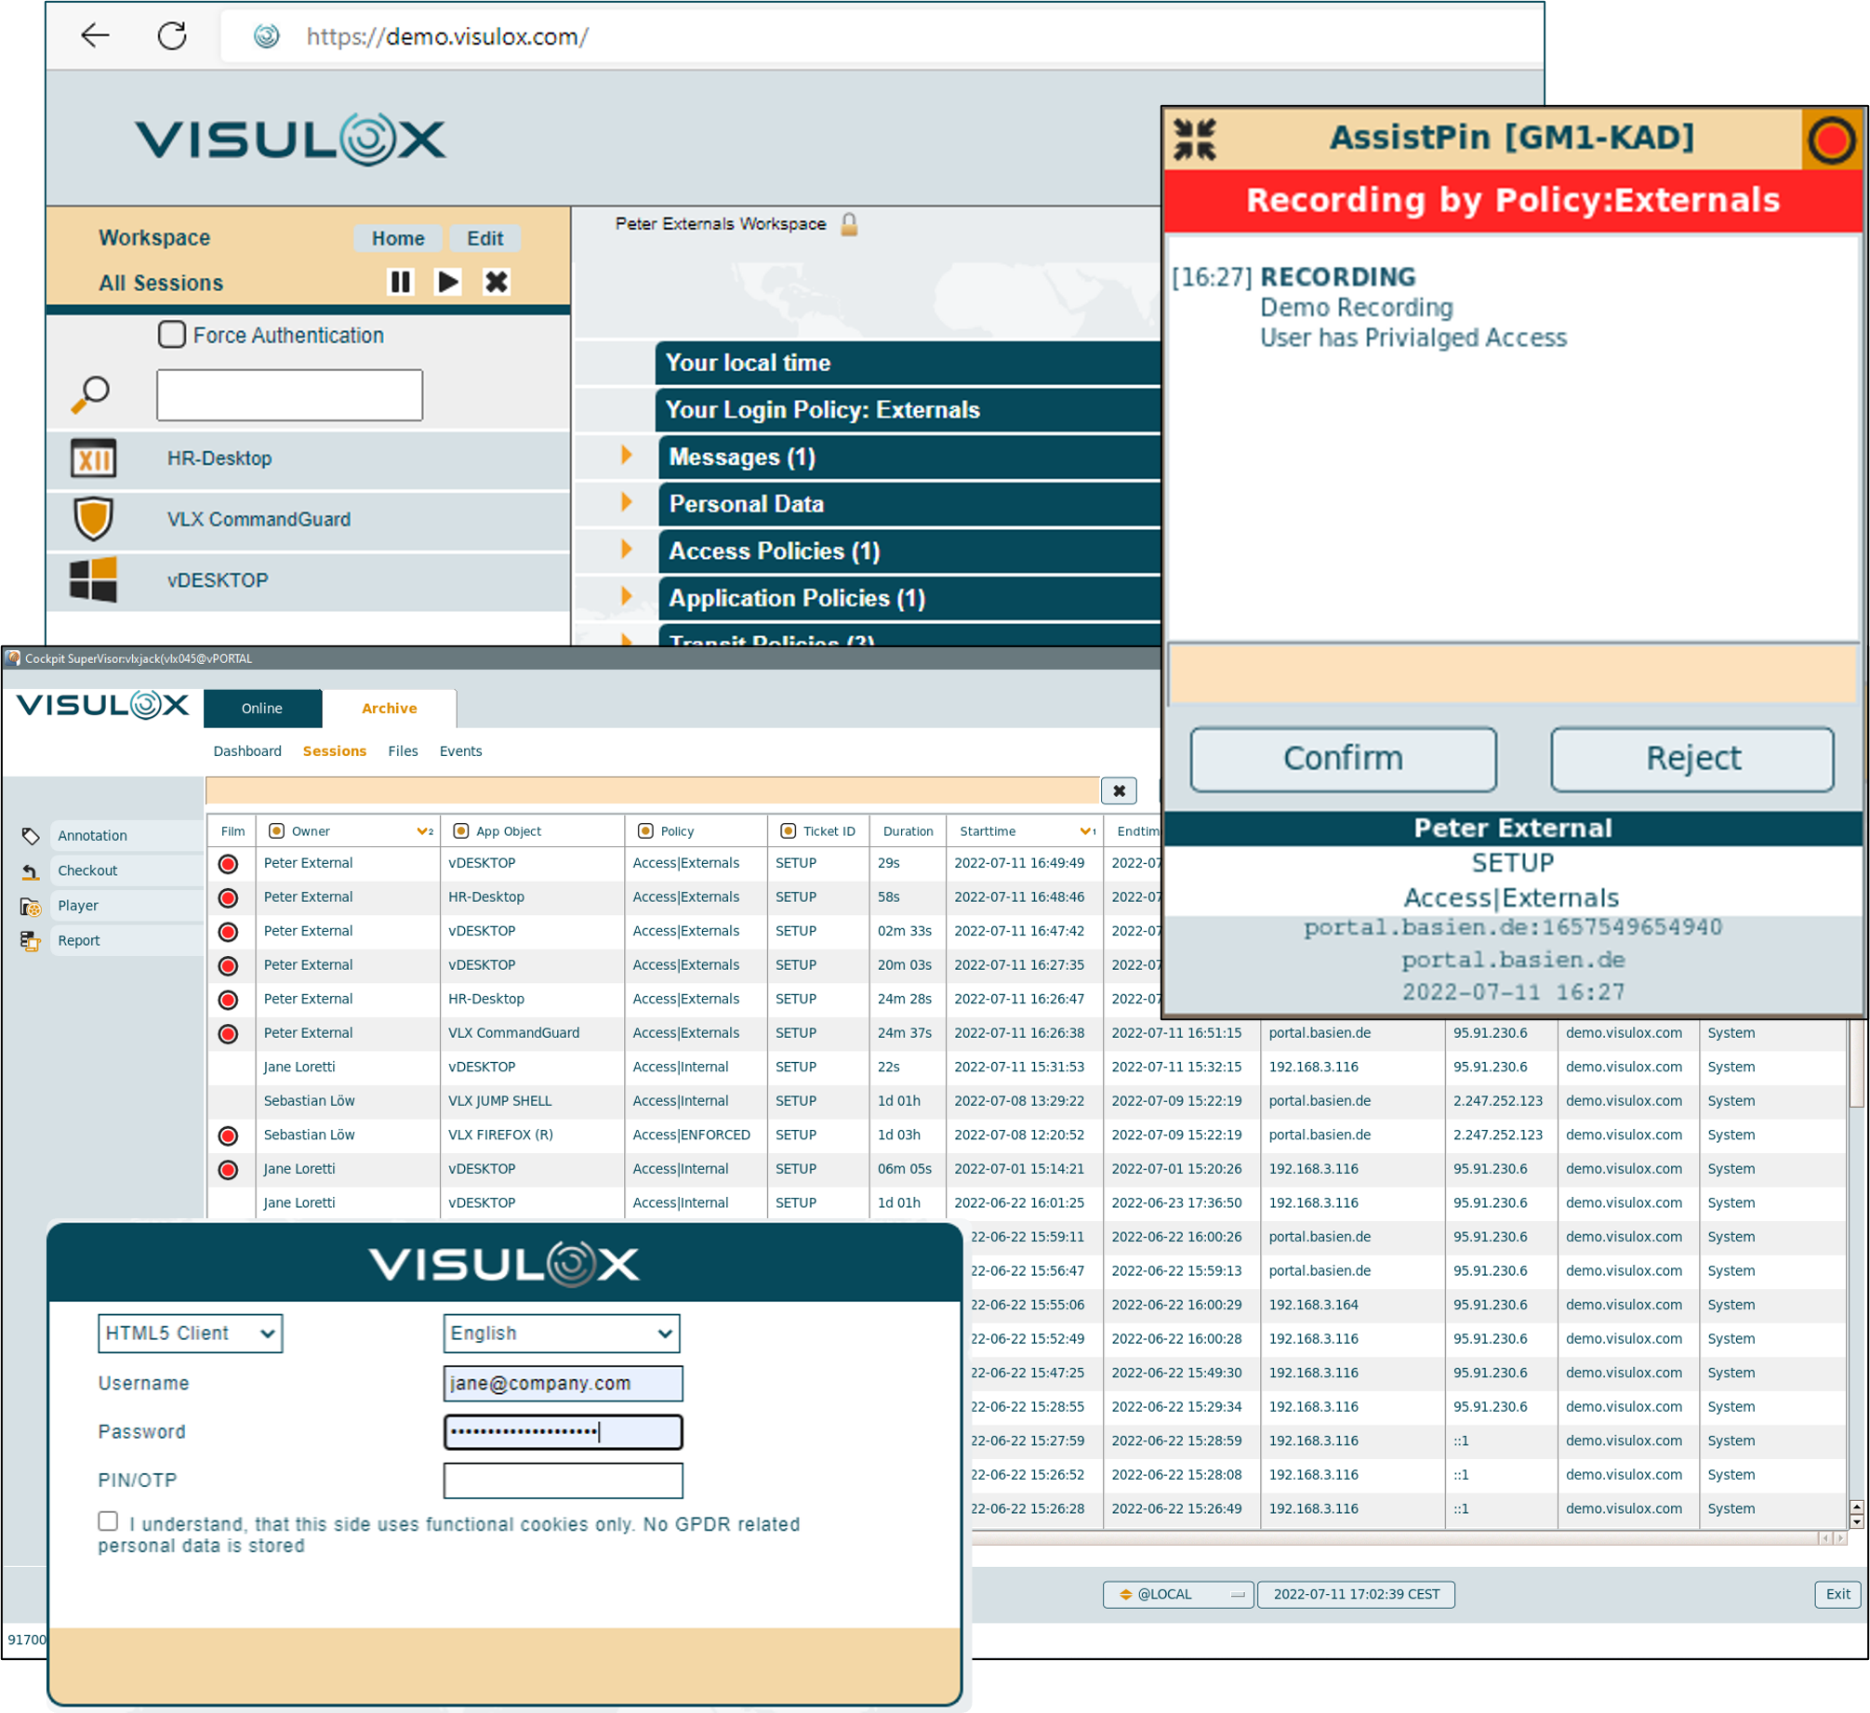Toggle the Policy column filter radio
Image resolution: width=1870 pixels, height=1713 pixels.
(x=645, y=830)
